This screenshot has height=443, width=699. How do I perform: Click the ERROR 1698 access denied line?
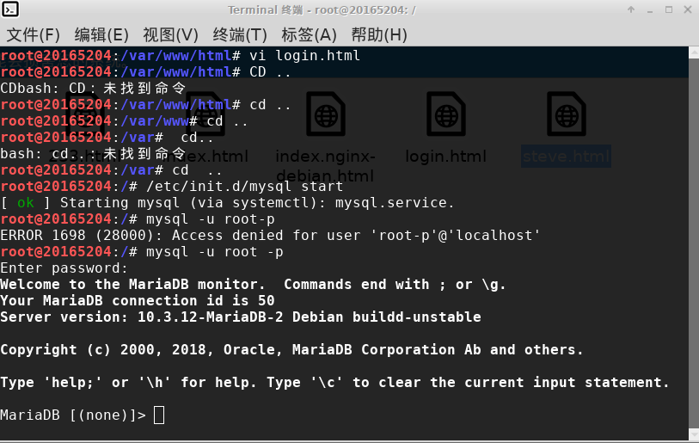click(270, 235)
